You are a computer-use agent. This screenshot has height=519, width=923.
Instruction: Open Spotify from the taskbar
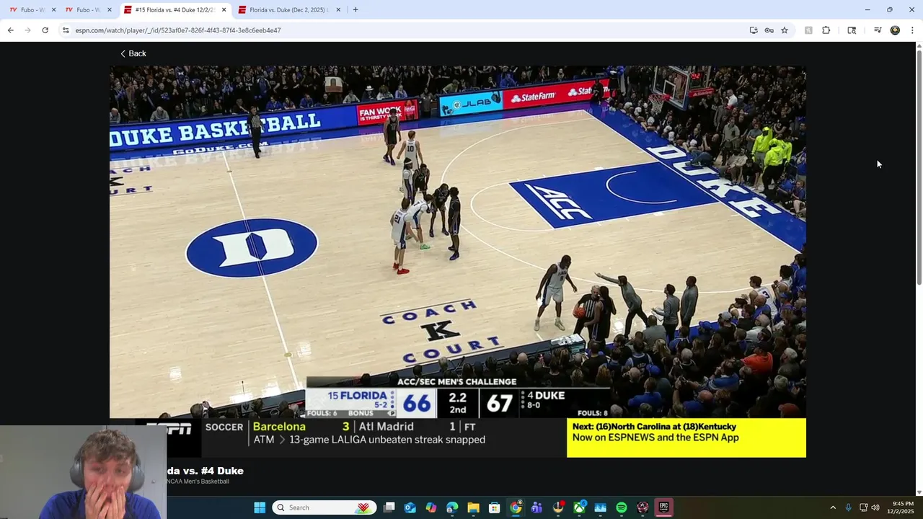tap(622, 507)
